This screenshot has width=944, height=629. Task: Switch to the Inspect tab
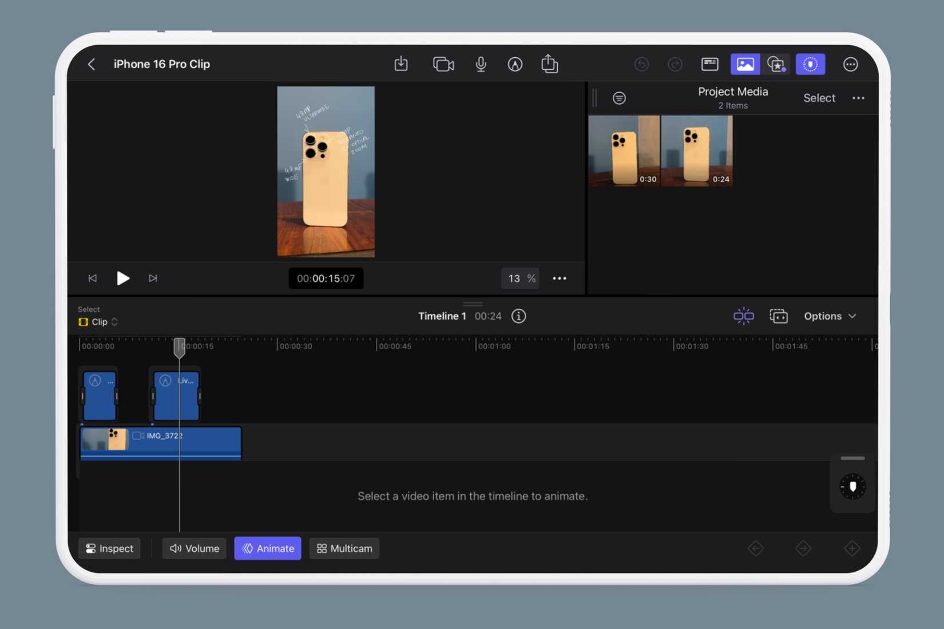pos(109,548)
